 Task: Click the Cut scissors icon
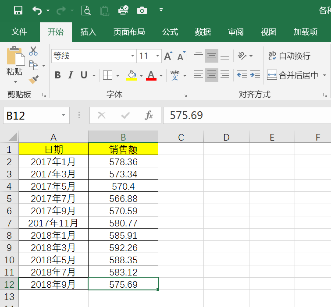(x=33, y=51)
